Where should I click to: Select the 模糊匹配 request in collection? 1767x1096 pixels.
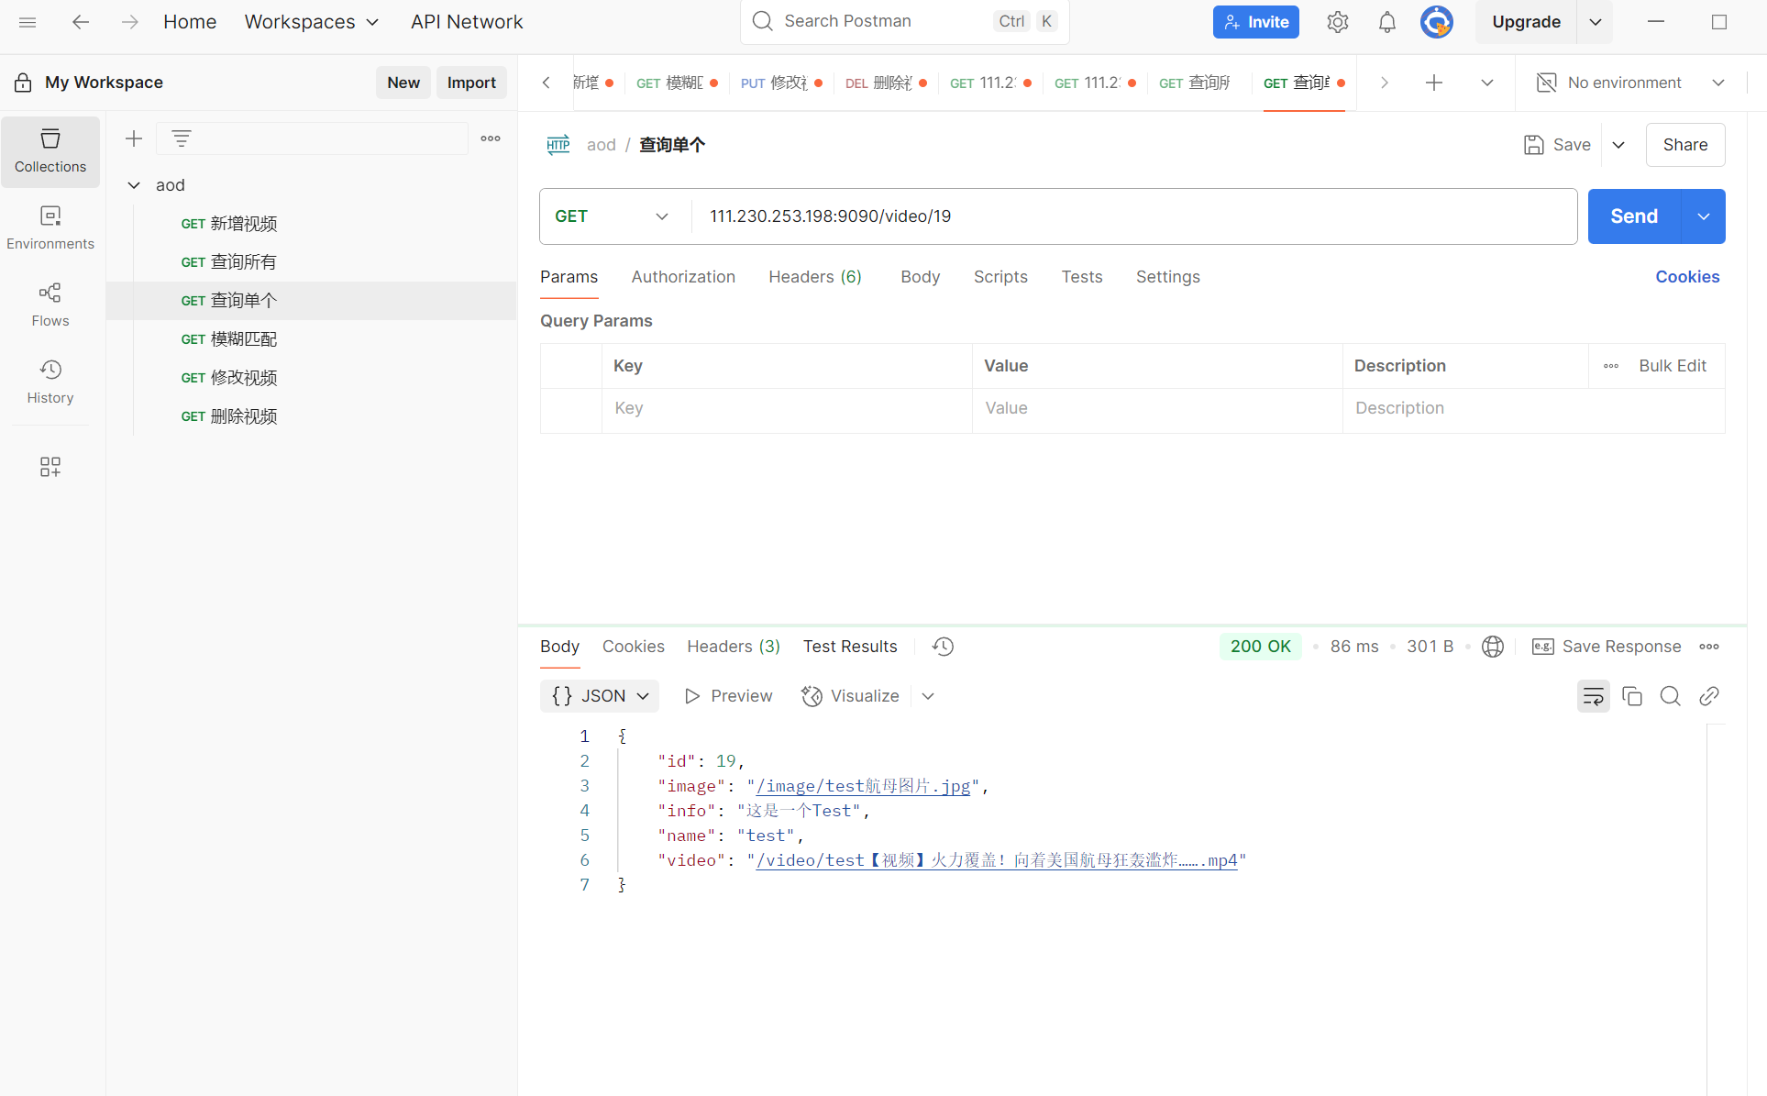tap(243, 339)
